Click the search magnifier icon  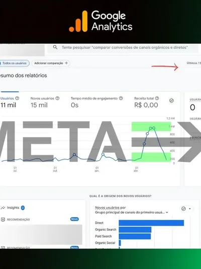[55, 47]
